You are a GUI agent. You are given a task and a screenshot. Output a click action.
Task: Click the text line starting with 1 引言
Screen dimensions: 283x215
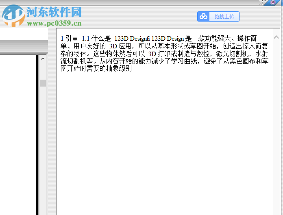pos(159,39)
